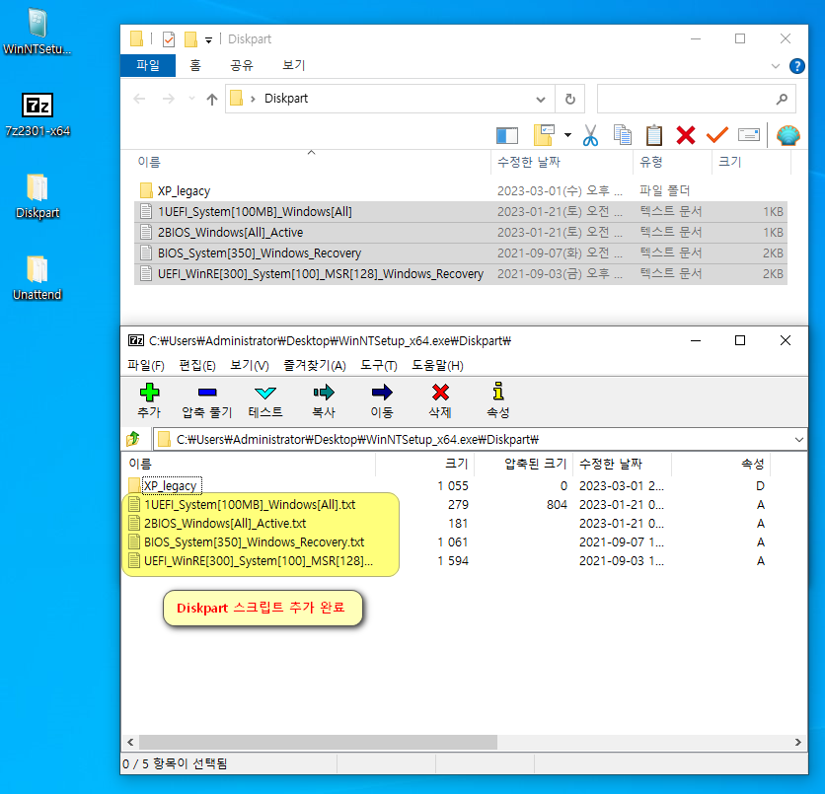825x794 pixels.
Task: Open Explorer address bar history dropdown
Action: point(541,99)
